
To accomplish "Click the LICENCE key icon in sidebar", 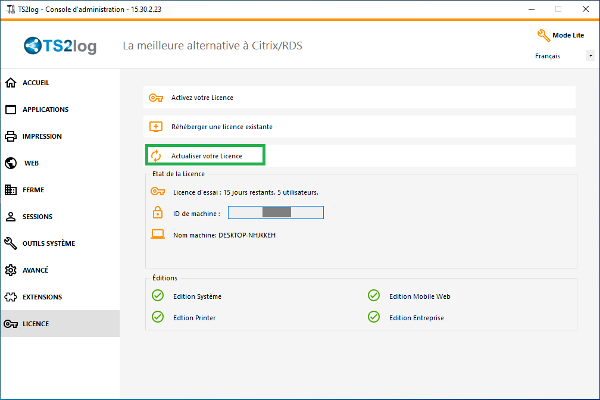I will [x=11, y=324].
